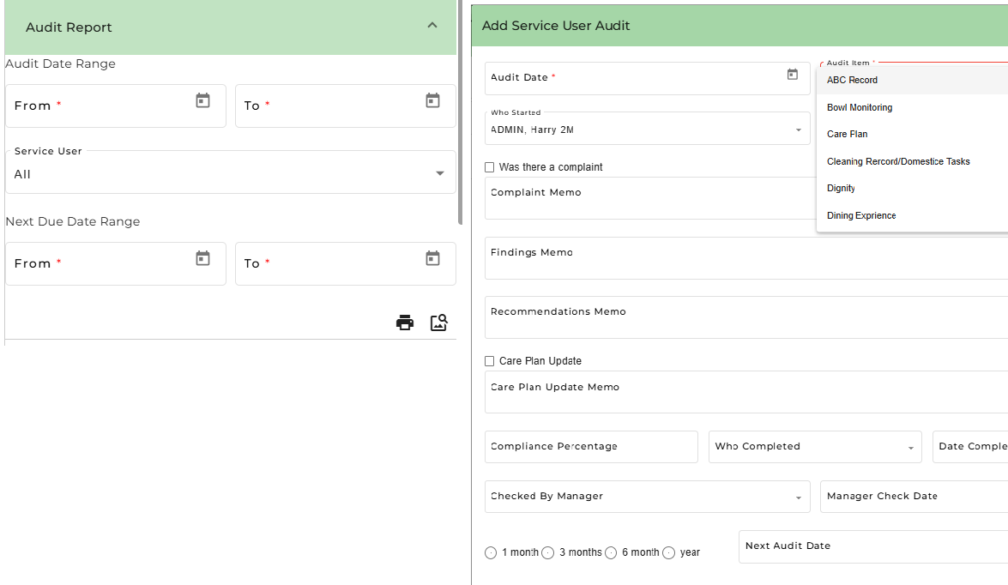1008x585 pixels.
Task: Click into the Care Plan Update Memo field
Action: pos(746,392)
